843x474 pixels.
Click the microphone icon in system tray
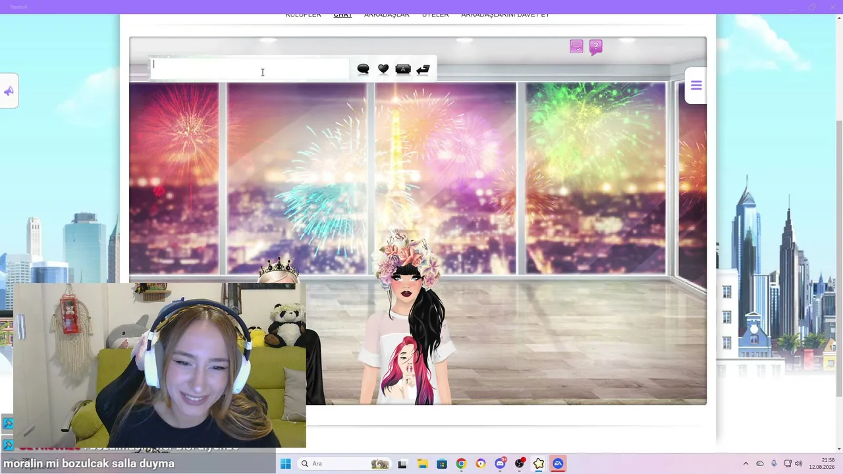[x=774, y=463]
